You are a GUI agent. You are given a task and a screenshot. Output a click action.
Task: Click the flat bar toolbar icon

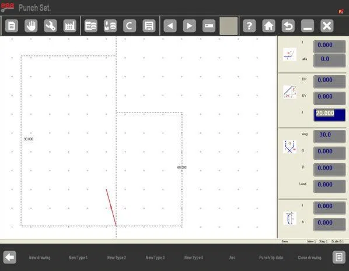pos(209,26)
